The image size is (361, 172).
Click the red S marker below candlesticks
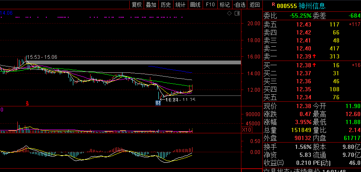27,103
